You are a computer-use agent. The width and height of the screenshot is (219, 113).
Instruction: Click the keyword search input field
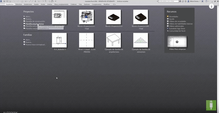pyautogui.click(x=168, y=1)
